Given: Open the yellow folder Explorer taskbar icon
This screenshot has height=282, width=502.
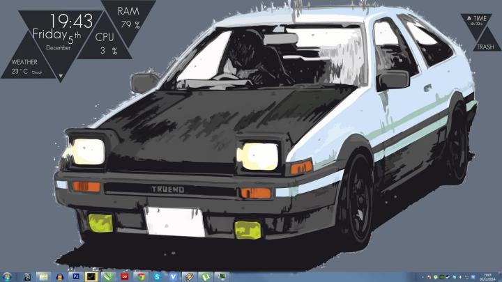Looking at the screenshot, I should [x=43, y=276].
